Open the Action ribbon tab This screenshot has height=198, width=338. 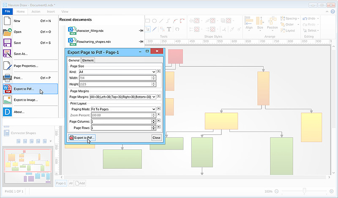[x=36, y=12]
